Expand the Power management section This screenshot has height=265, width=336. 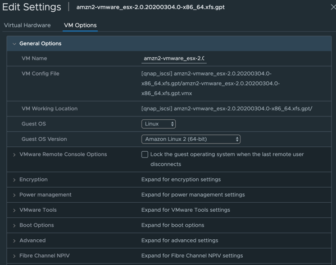(x=15, y=195)
